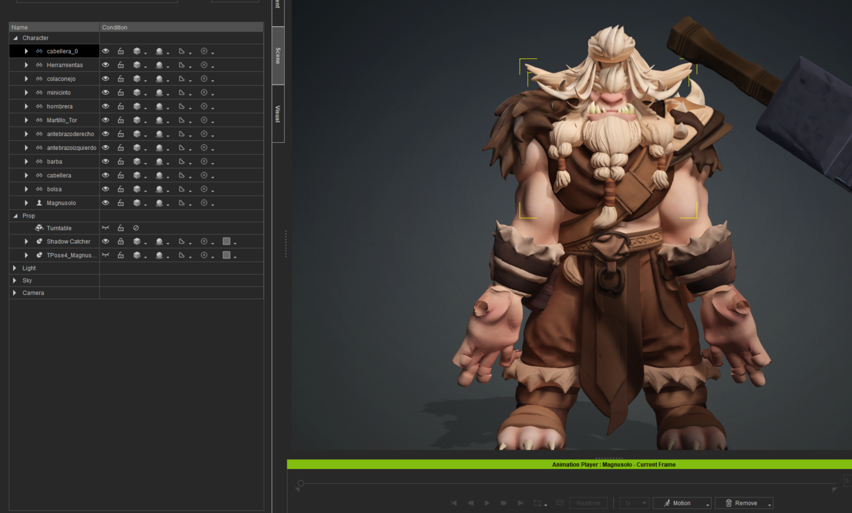Expand the Sky group

tap(15, 281)
